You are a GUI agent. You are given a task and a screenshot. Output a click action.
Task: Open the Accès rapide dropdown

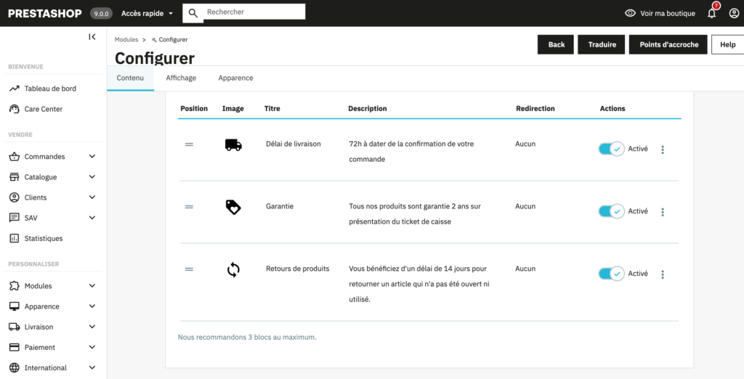coord(147,13)
